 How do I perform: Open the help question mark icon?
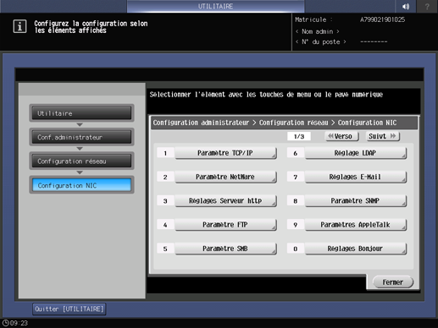[x=427, y=6]
